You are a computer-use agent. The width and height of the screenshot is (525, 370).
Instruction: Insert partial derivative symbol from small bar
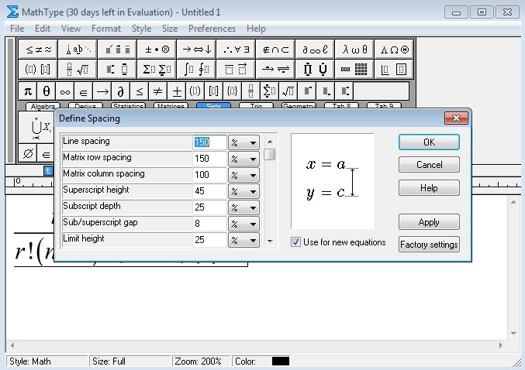120,91
